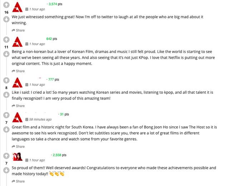236x186 pixels.
Task: Downvote the 'Being a non-korean' comment
Action: (x=6, y=54)
